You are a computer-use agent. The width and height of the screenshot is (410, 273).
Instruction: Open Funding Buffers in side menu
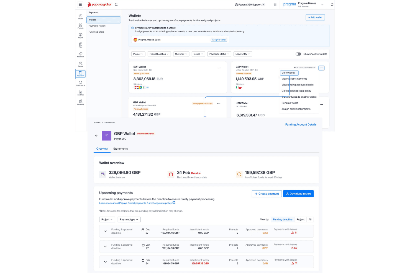(x=96, y=32)
